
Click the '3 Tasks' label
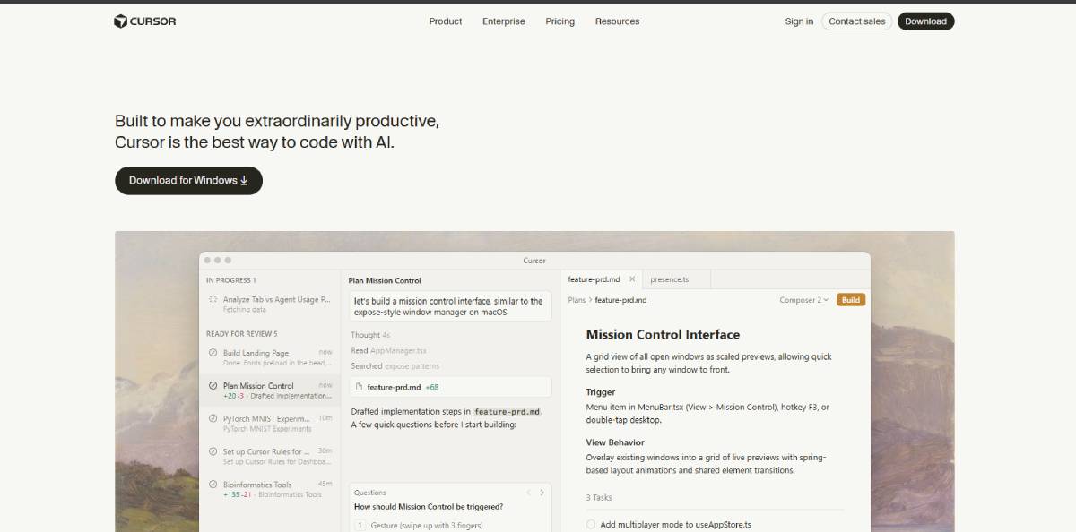pos(599,497)
